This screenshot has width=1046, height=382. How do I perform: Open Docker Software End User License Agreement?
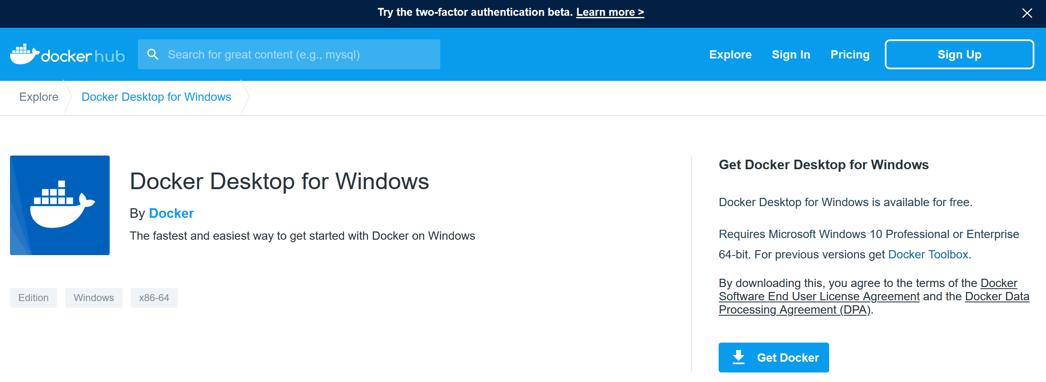(819, 297)
